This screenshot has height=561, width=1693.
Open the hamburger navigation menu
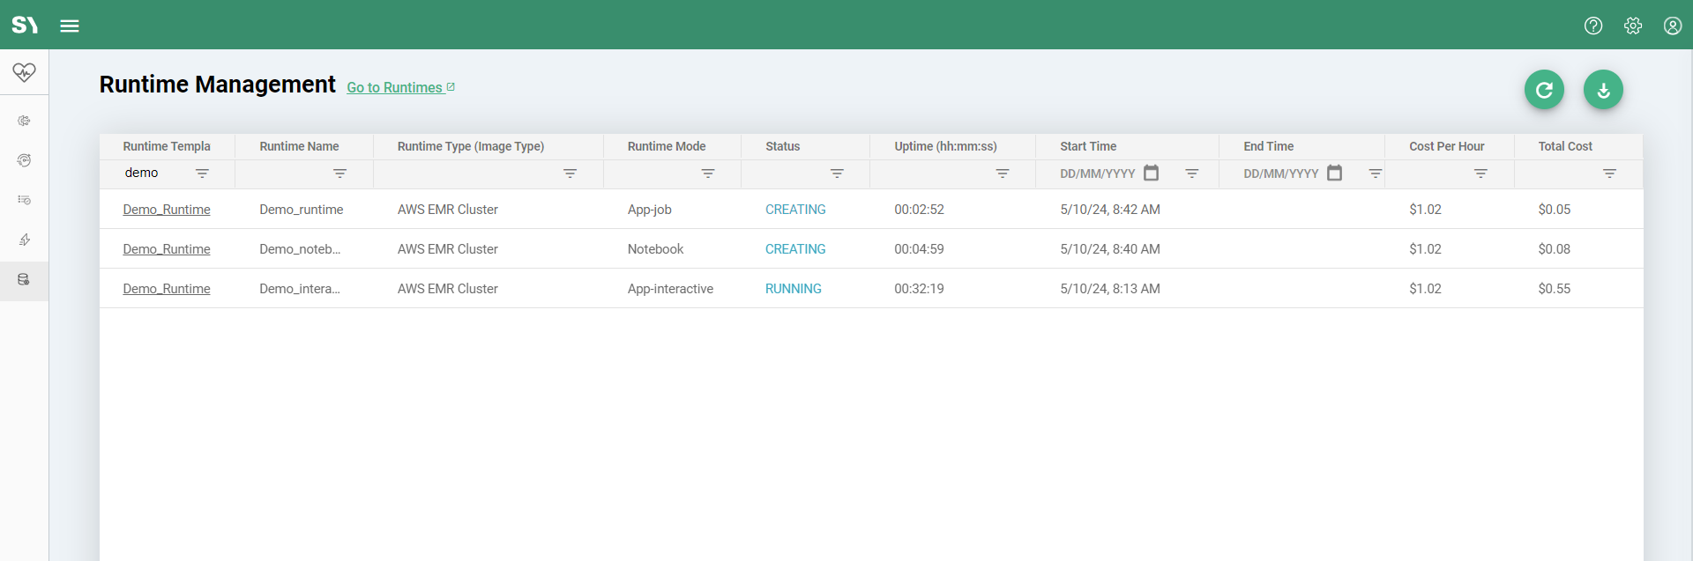click(70, 26)
